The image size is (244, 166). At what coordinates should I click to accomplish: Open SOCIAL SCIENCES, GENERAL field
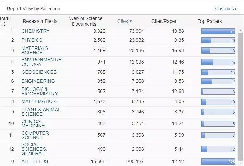pyautogui.click(x=34, y=149)
